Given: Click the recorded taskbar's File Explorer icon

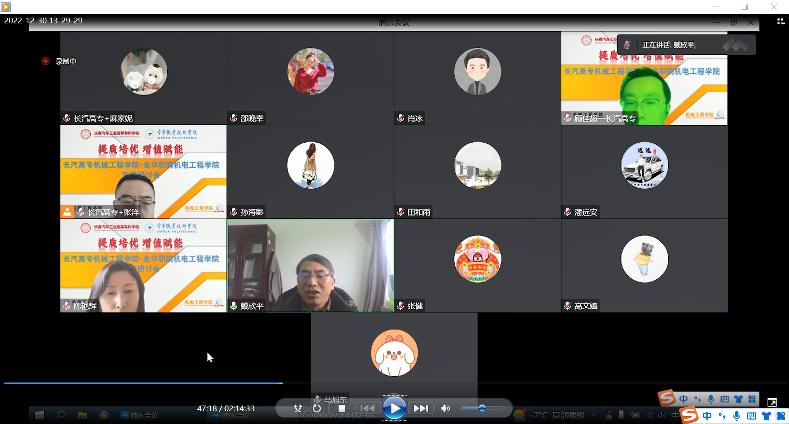Looking at the screenshot, I should coord(82,415).
